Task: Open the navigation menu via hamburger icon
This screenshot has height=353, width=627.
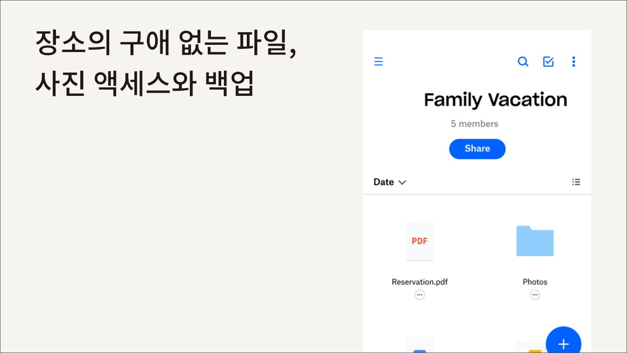Action: [x=378, y=61]
